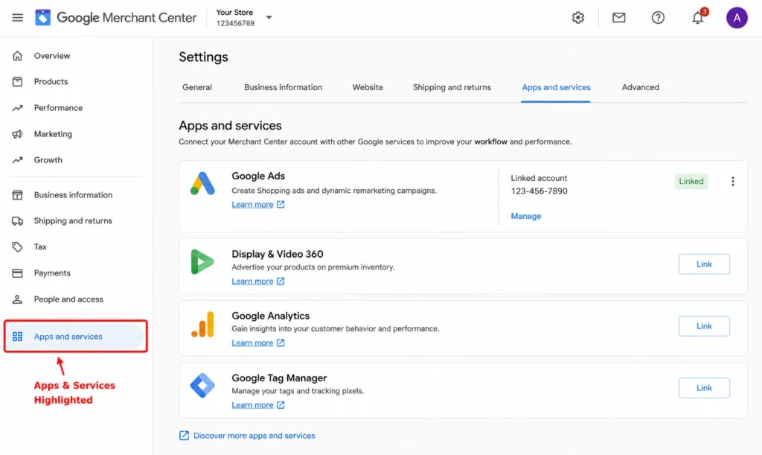This screenshot has width=762, height=455.
Task: Click the Google Analytics title
Action: point(270,316)
